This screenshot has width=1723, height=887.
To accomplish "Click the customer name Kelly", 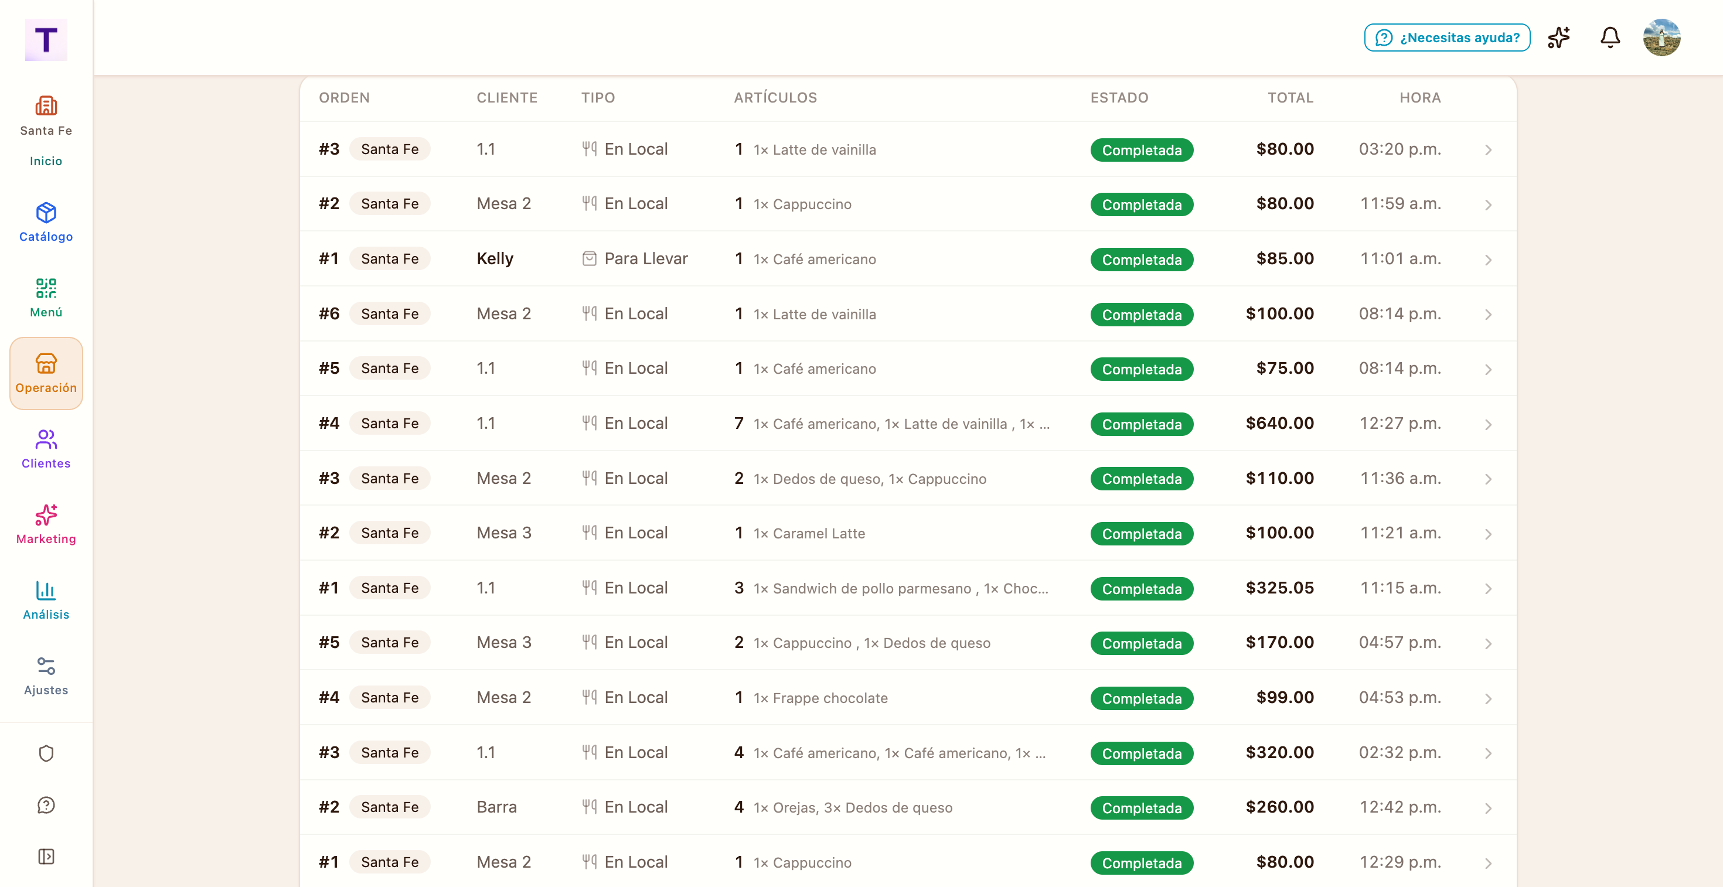I will click(x=495, y=259).
